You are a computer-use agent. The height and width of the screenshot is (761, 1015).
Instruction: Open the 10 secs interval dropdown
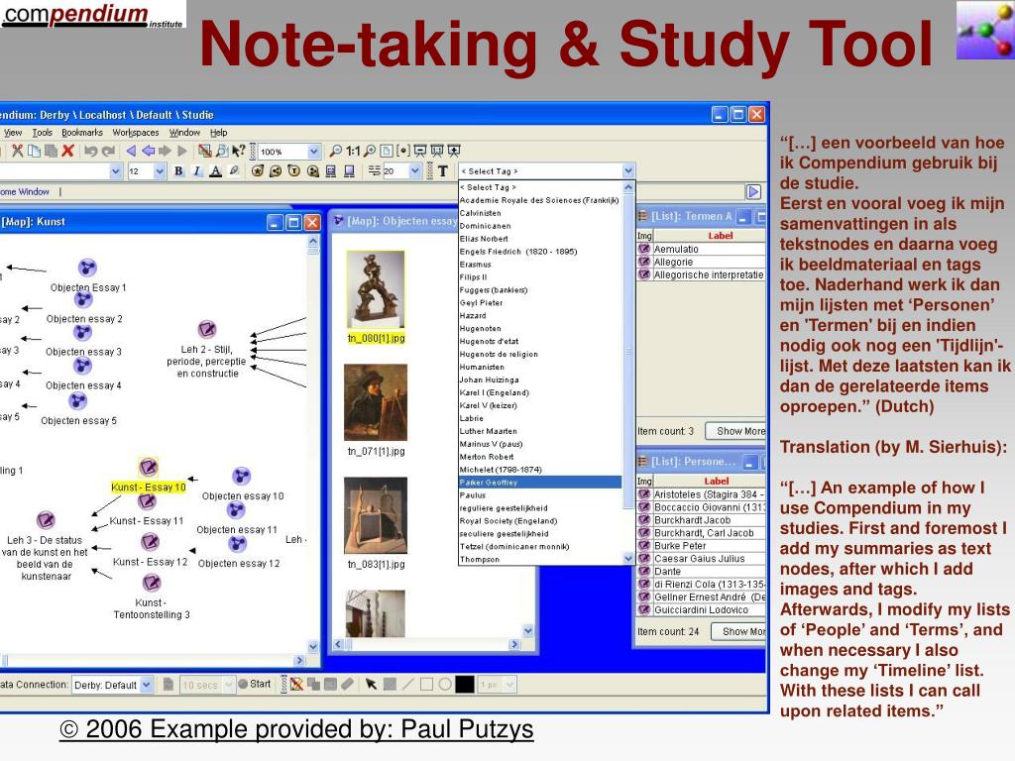[x=229, y=685]
